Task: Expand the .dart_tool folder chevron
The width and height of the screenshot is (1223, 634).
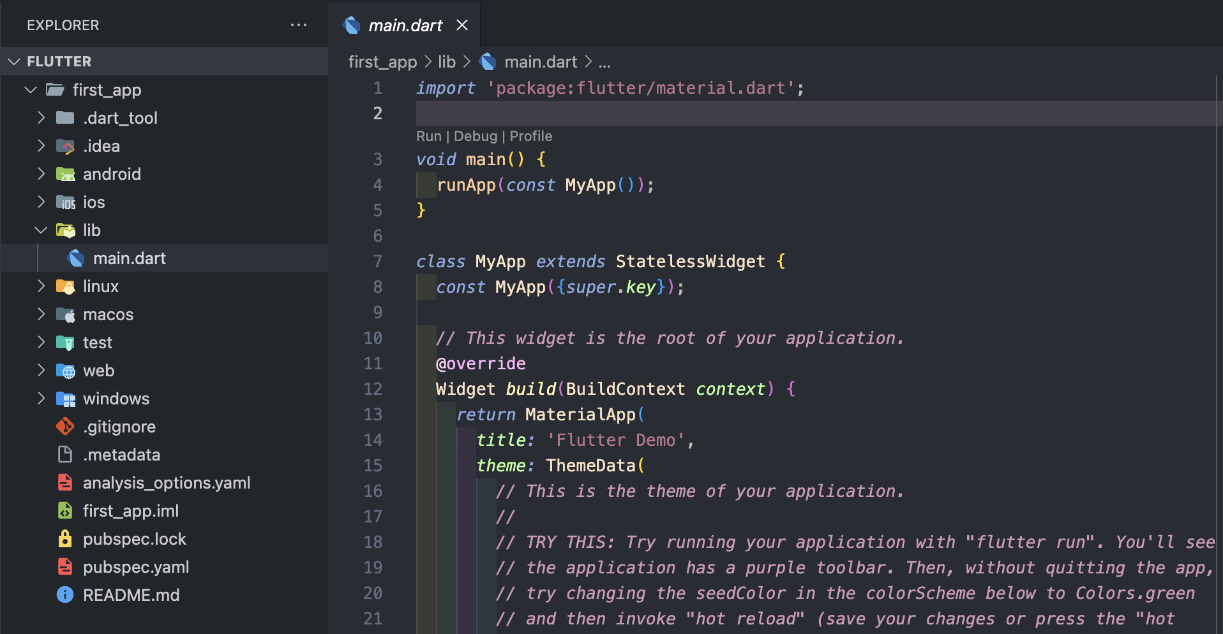Action: pyautogui.click(x=41, y=118)
